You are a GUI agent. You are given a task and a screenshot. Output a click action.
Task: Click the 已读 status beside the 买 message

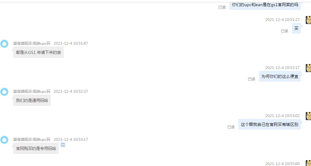point(284,31)
